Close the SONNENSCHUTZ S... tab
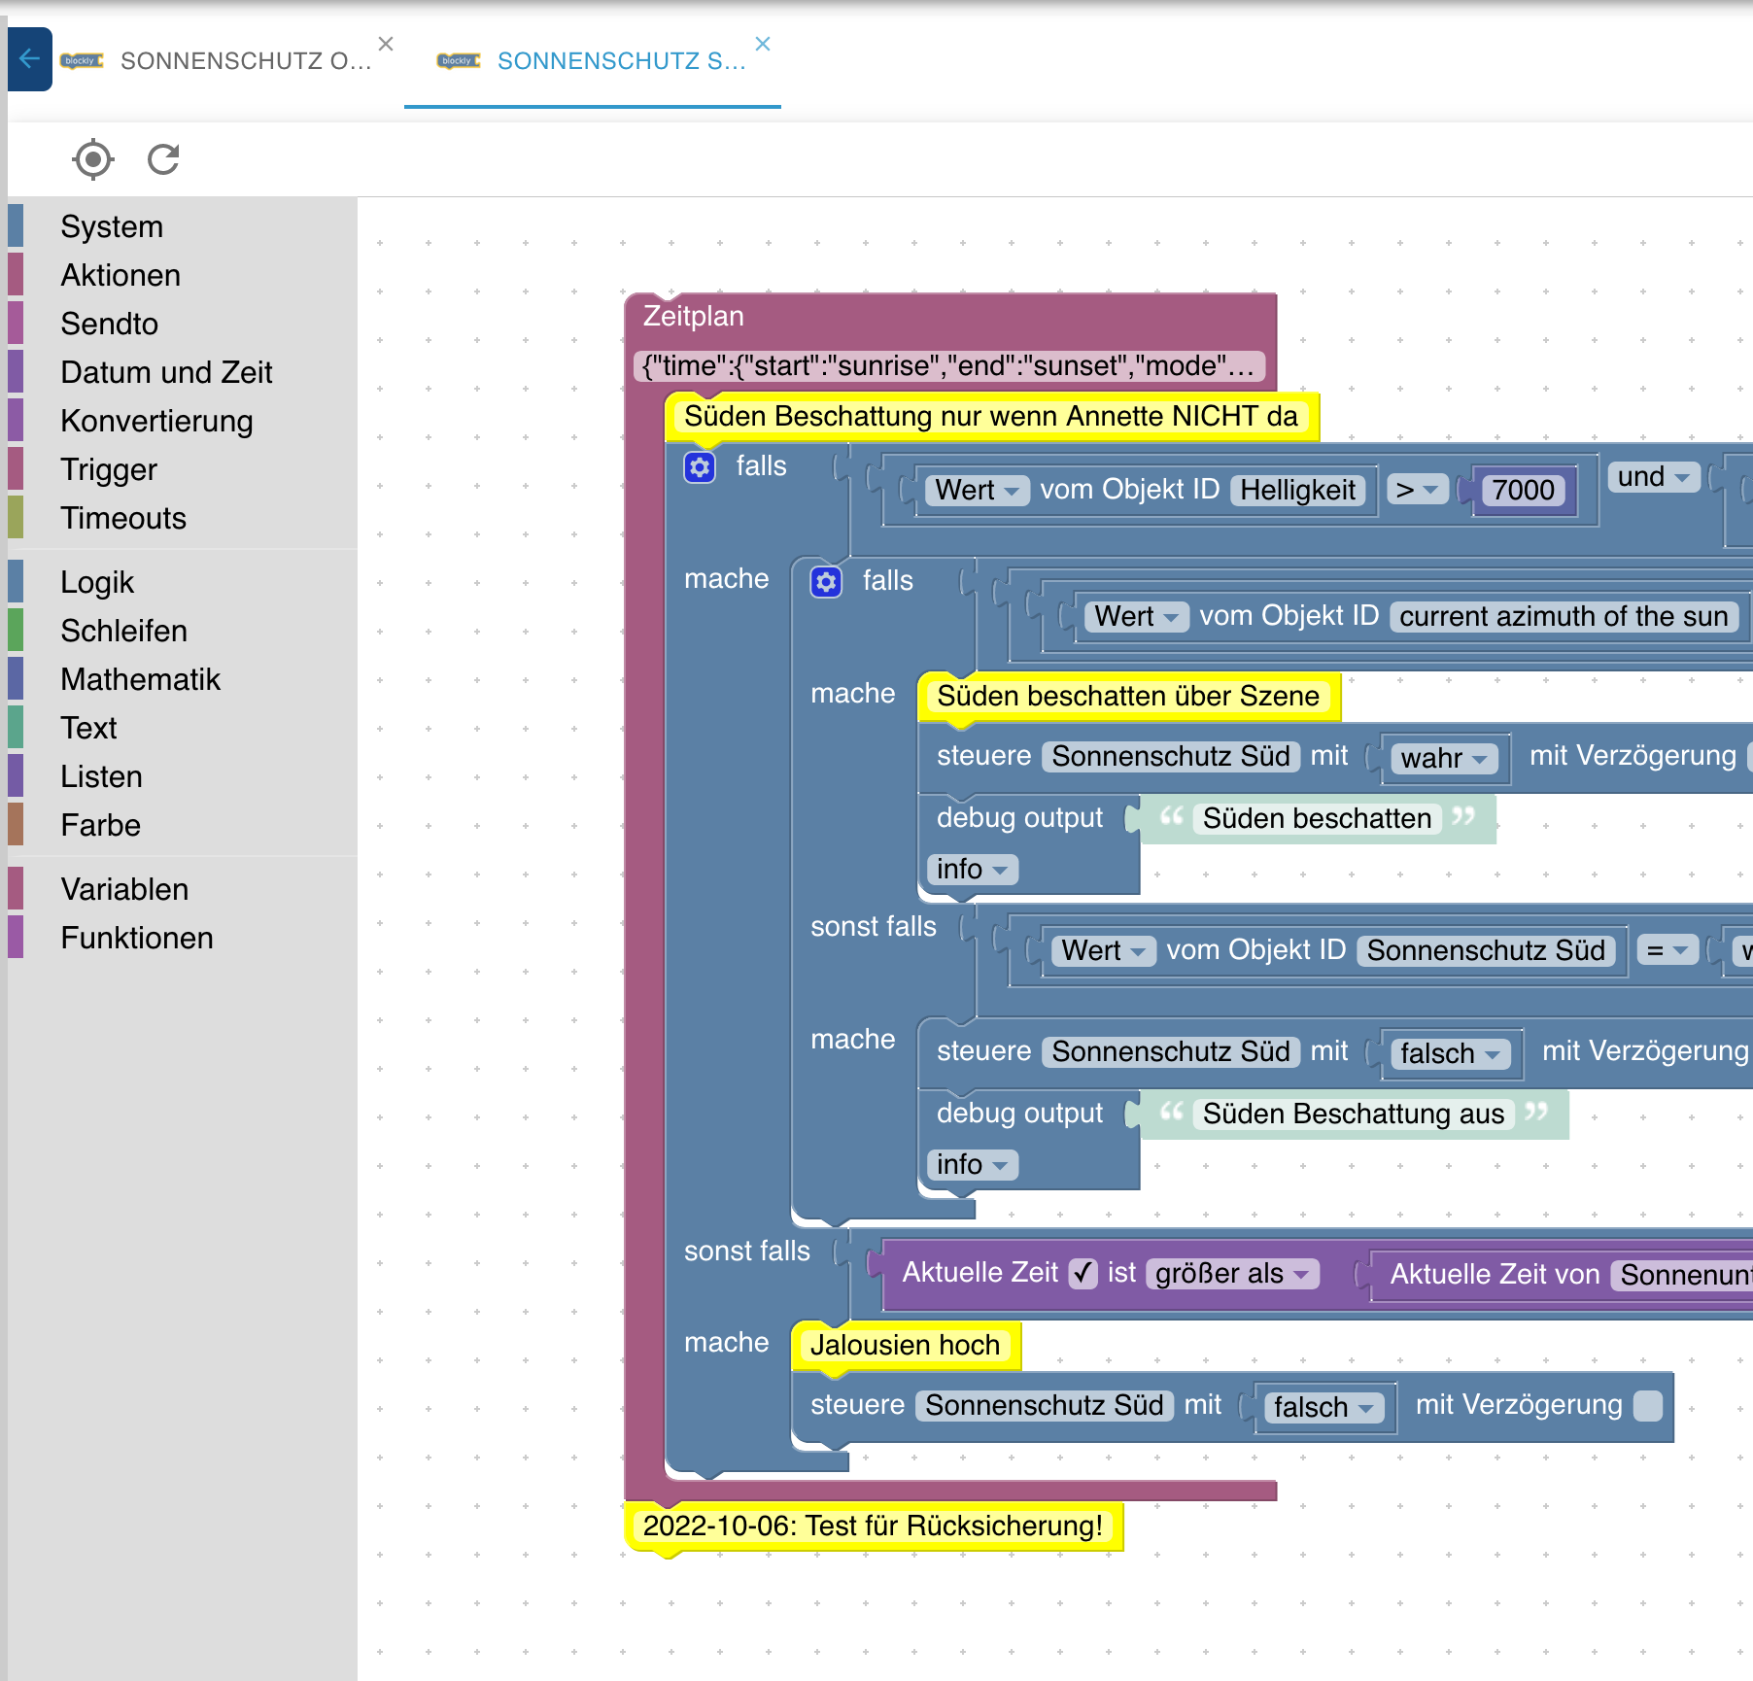Screen dimensions: 1753x1681 (x=763, y=44)
